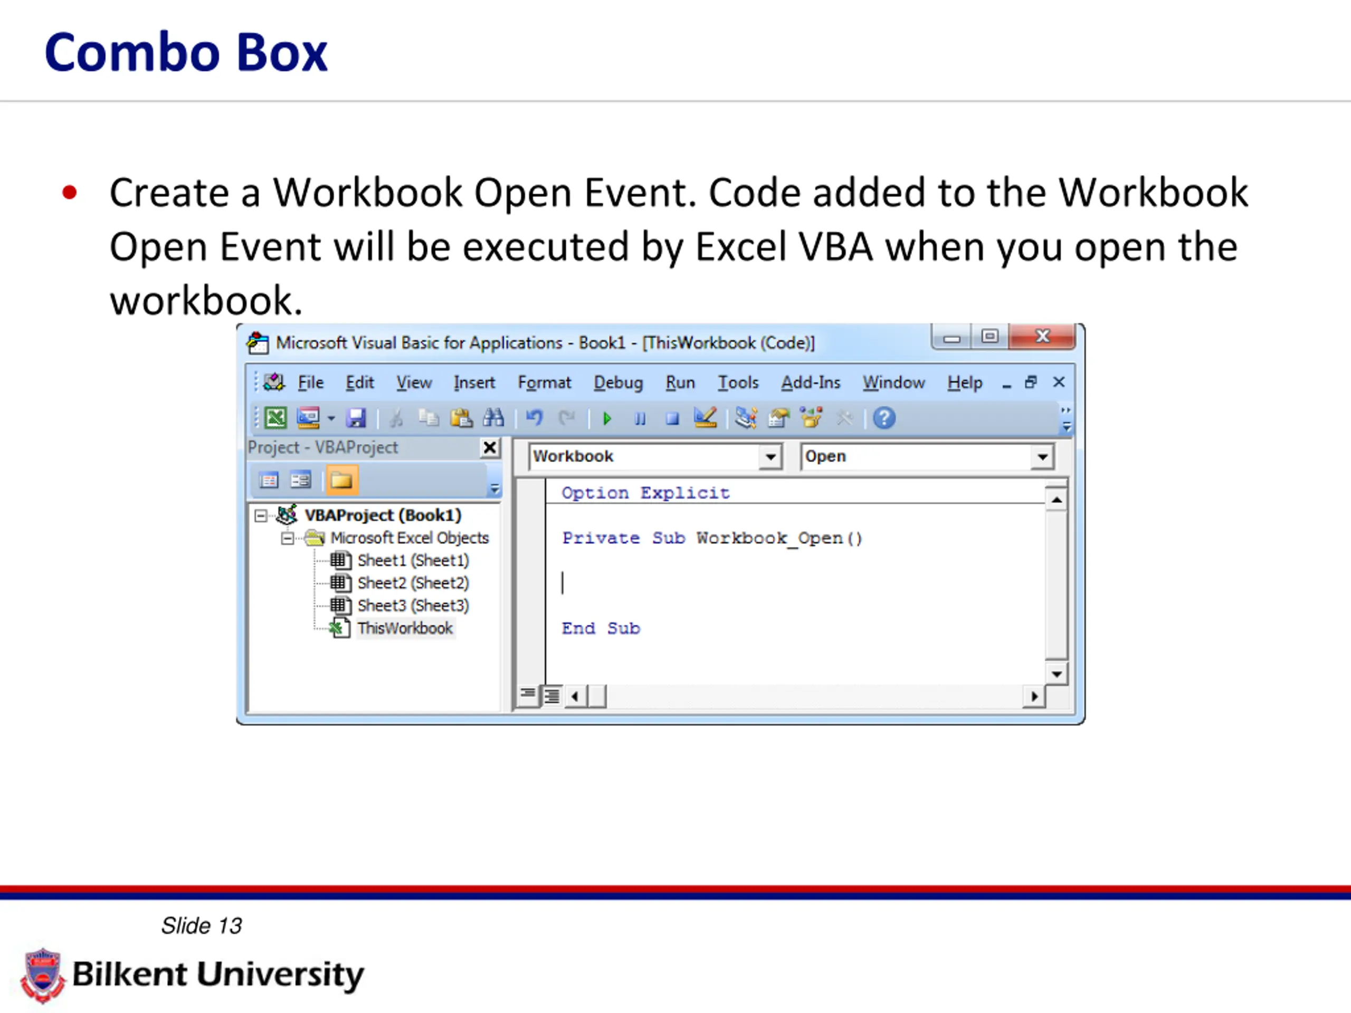Open the Edit menu
Viewport: 1351px width, 1013px height.
(359, 383)
